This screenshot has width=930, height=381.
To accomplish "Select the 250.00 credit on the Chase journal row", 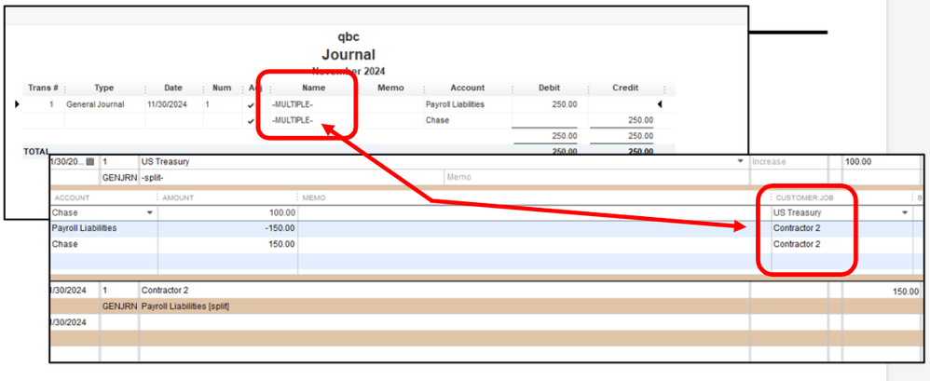I will click(x=641, y=120).
